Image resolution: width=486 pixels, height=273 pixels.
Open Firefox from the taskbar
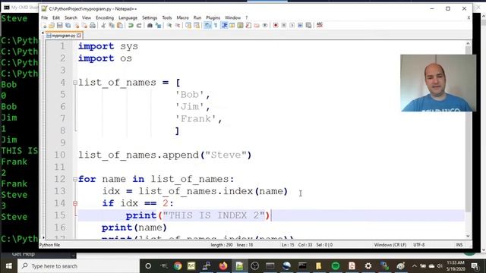coord(222,266)
